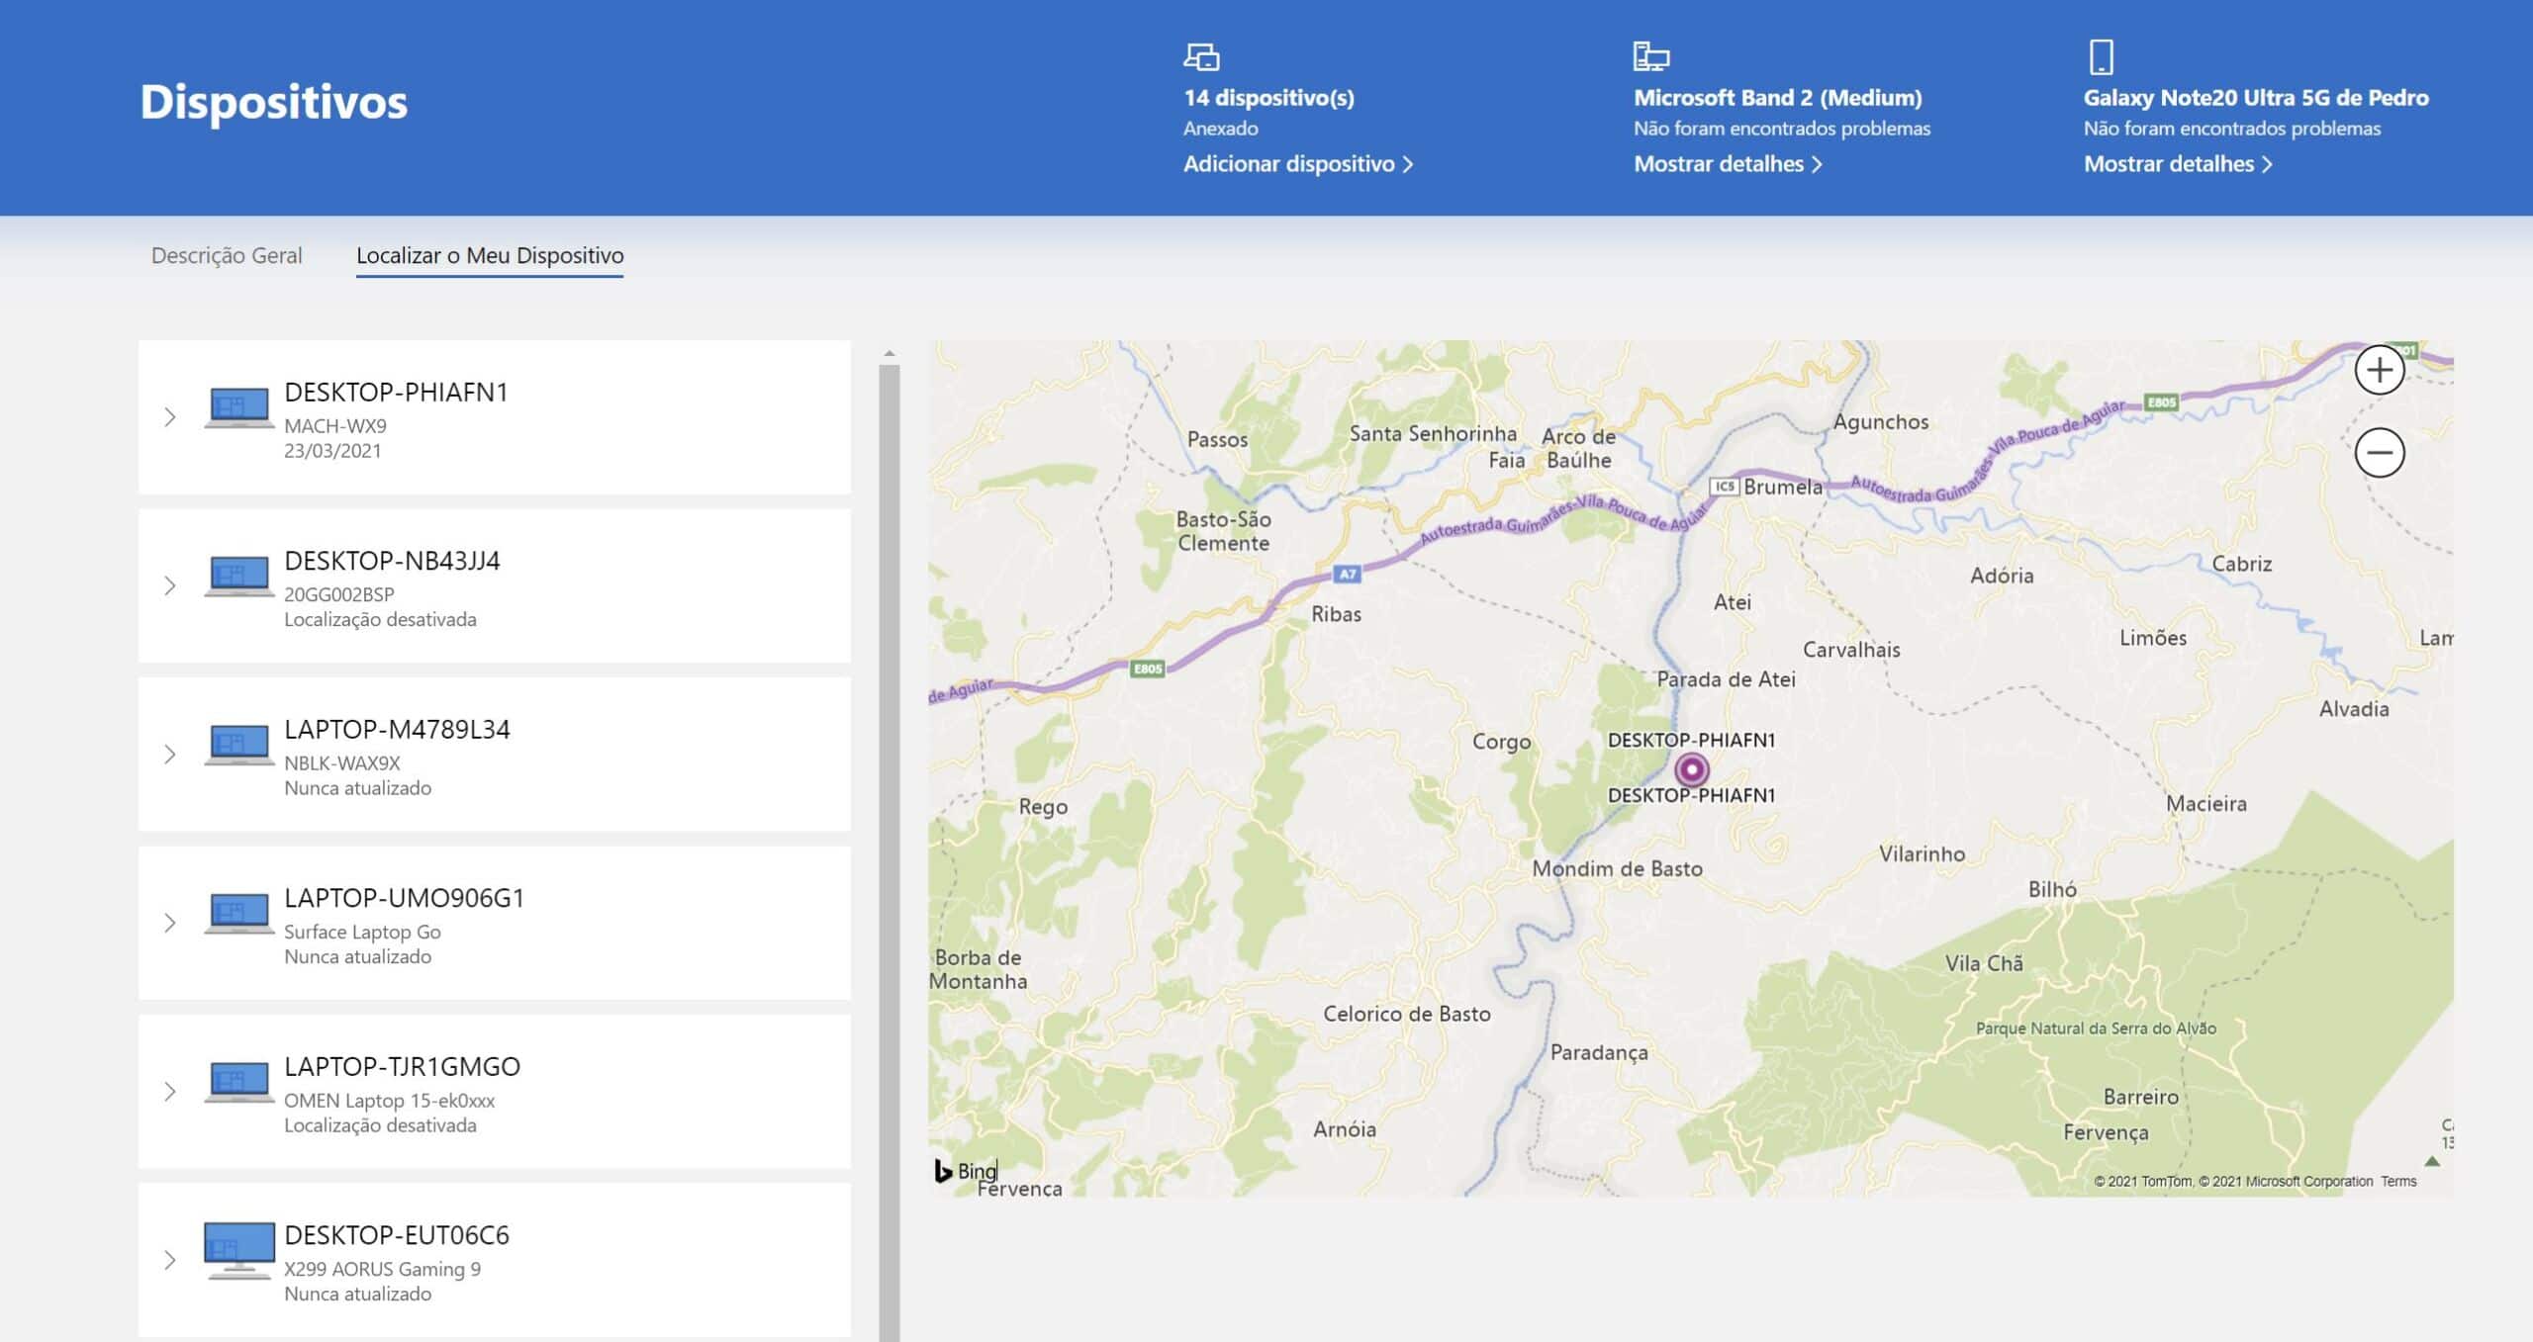This screenshot has height=1342, width=2533.
Task: Click LAPTOP-M4789L34 laptop icon
Action: pos(238,746)
